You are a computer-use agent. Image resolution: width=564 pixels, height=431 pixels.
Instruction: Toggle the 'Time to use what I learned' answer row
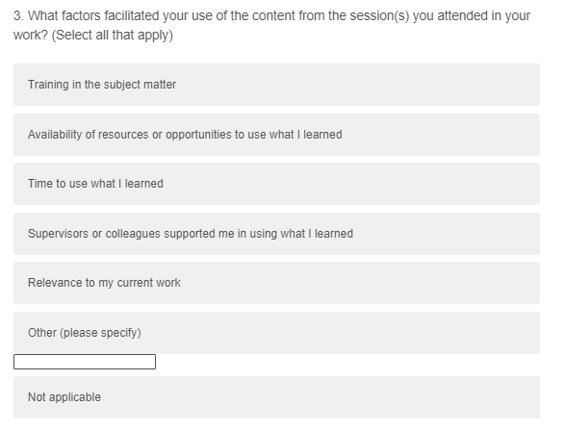(x=276, y=184)
